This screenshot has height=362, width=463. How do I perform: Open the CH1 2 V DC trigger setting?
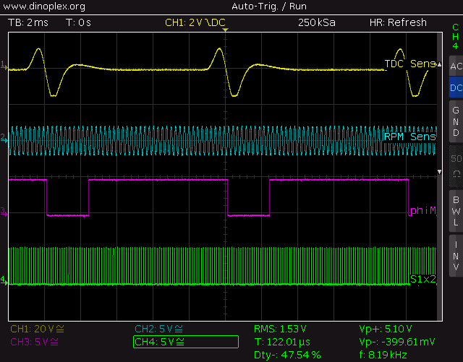point(195,22)
